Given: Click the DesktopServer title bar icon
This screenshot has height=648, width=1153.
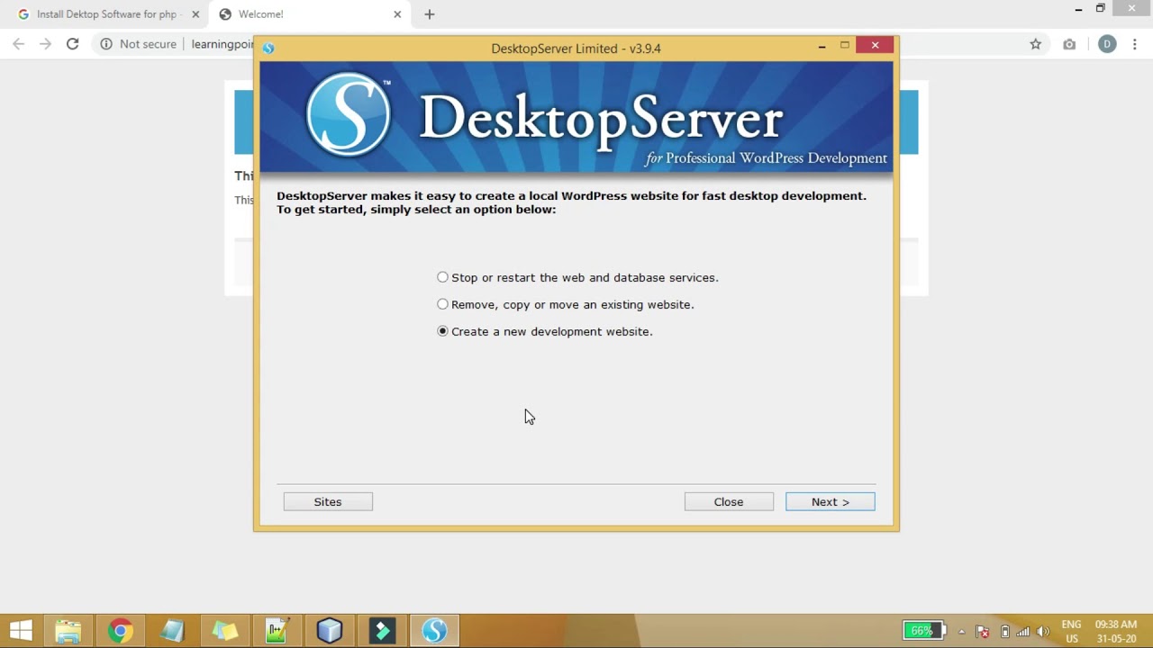Looking at the screenshot, I should coord(268,48).
